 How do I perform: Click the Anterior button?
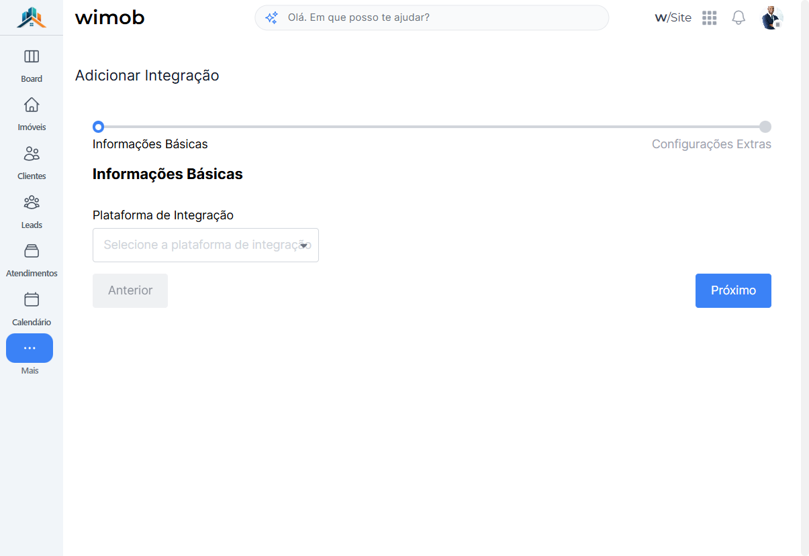click(x=130, y=290)
